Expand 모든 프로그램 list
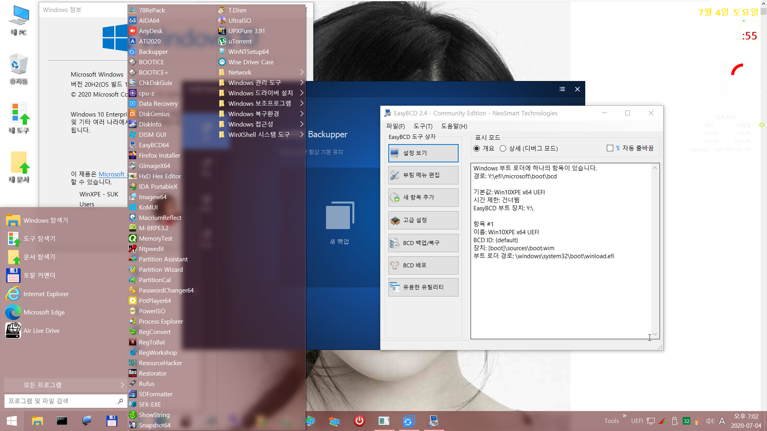767x431 pixels. coord(65,385)
